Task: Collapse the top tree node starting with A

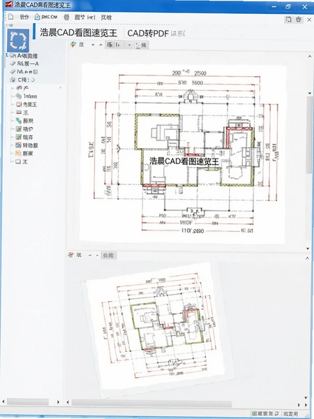Action: tap(7, 56)
